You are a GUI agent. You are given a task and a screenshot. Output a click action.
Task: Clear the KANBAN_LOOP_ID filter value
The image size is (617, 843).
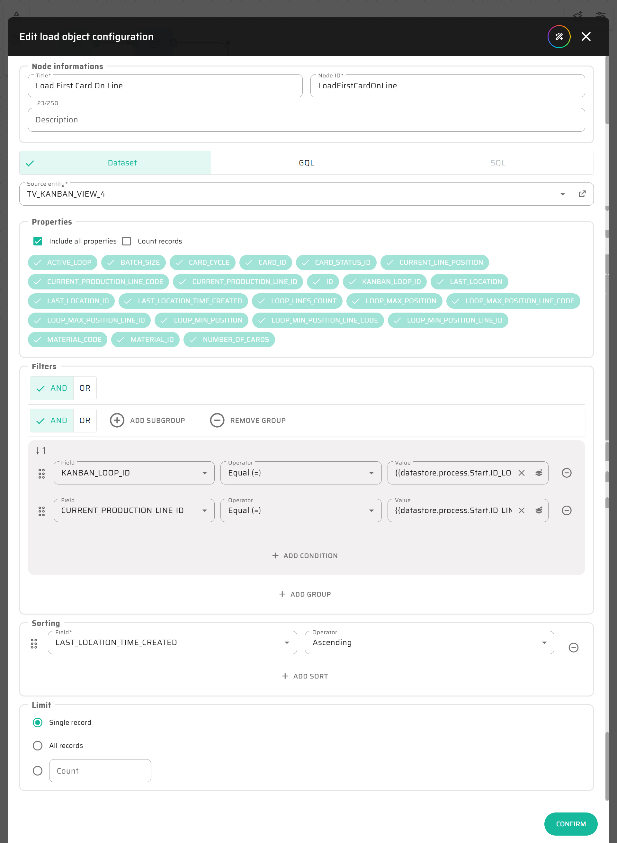[x=521, y=473]
